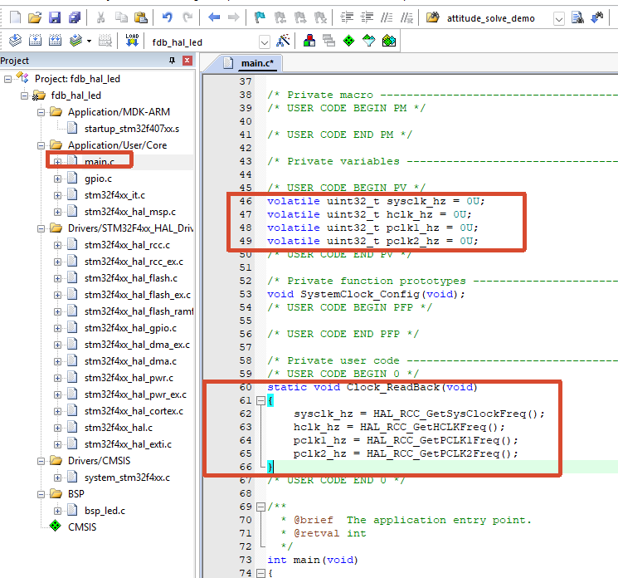
Task: Select stm32f4xx_hal_gpio.c in the project tree
Action: (x=130, y=328)
